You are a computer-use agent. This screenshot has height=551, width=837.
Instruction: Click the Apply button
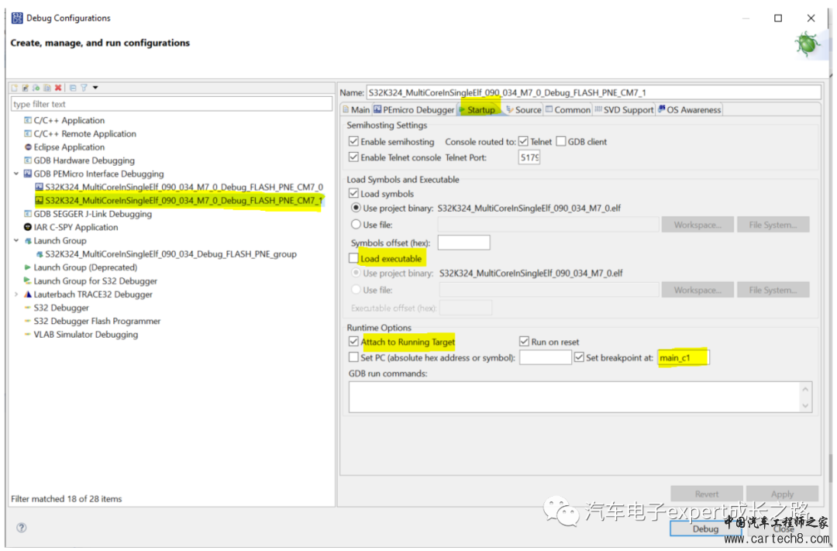pyautogui.click(x=782, y=494)
